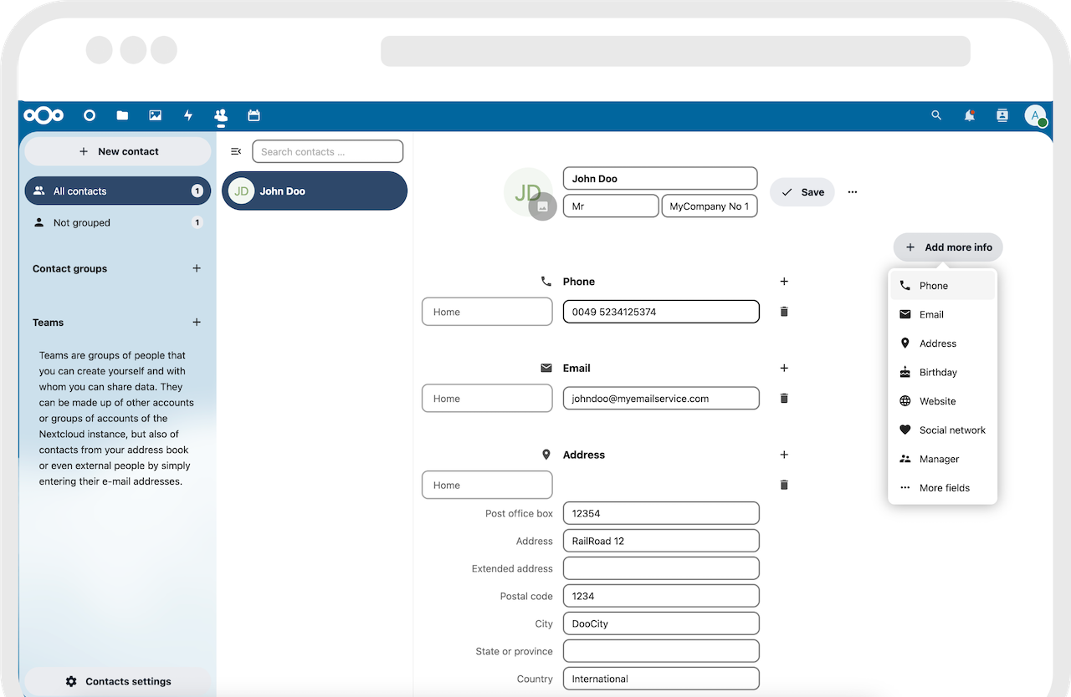The height and width of the screenshot is (697, 1071).
Task: Open the Files app icon in top bar
Action: click(122, 115)
